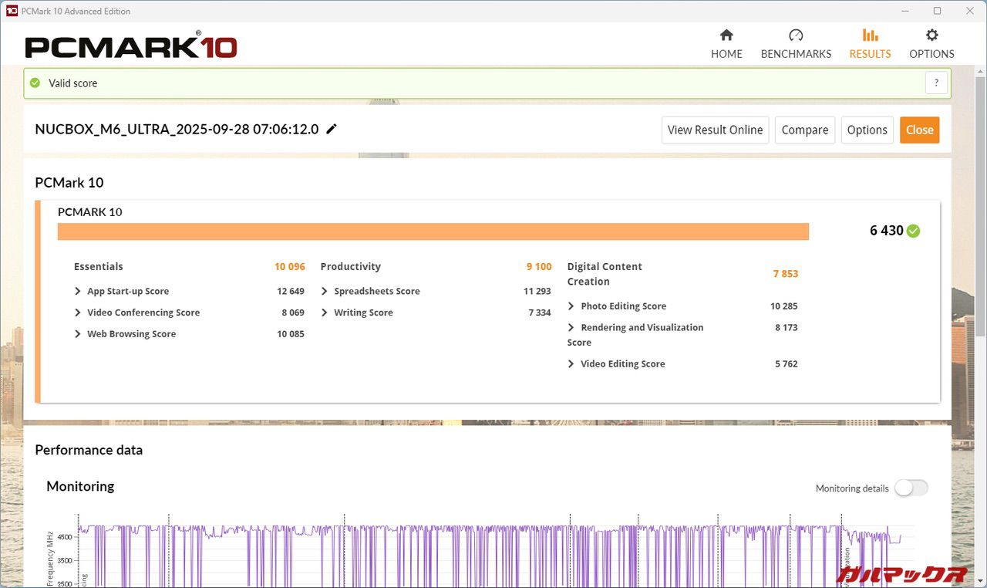Expand App Start-up Score

78,291
